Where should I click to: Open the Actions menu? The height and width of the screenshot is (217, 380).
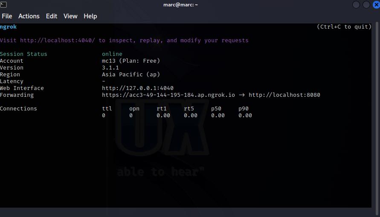click(29, 16)
